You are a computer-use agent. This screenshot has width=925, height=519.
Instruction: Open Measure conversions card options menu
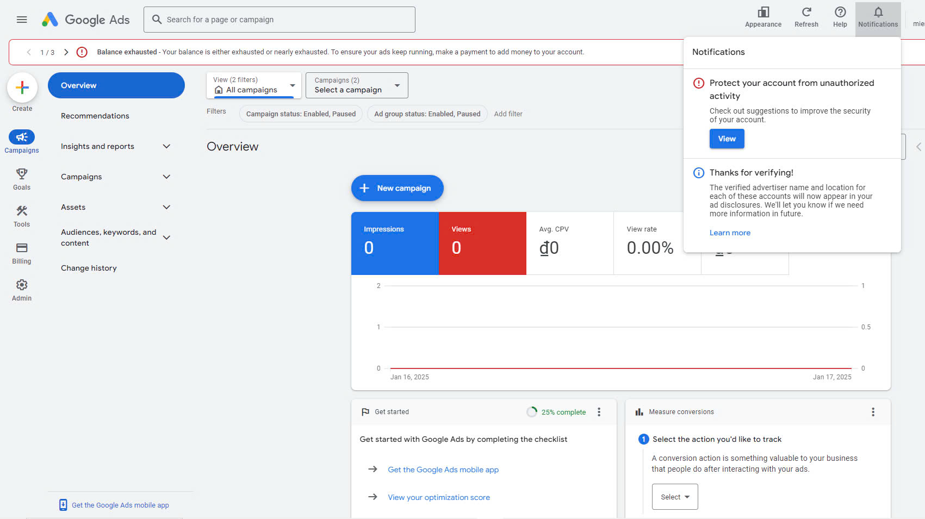click(x=873, y=412)
